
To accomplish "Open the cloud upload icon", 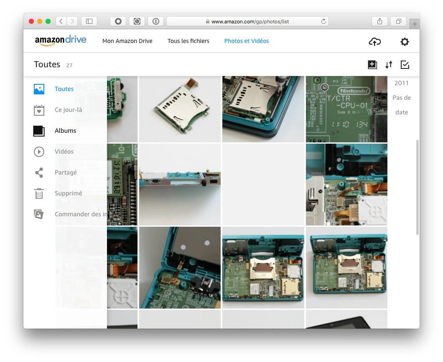I will 374,42.
